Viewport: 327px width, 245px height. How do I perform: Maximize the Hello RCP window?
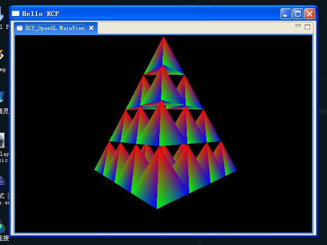click(298, 14)
